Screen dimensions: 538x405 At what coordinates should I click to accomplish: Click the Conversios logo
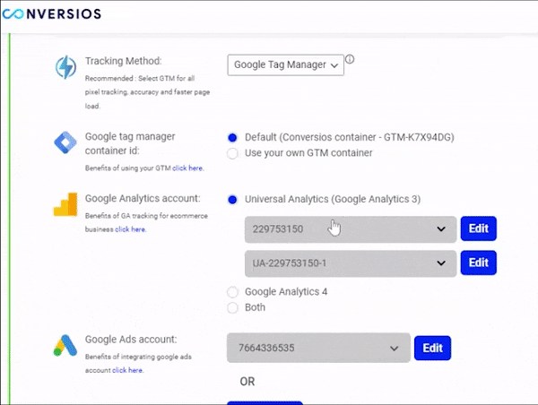coord(51,13)
